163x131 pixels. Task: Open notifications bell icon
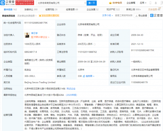pos(156,3)
